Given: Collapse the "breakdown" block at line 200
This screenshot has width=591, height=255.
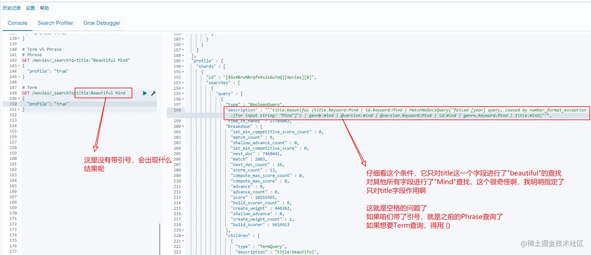Looking at the screenshot, I should 183,127.
